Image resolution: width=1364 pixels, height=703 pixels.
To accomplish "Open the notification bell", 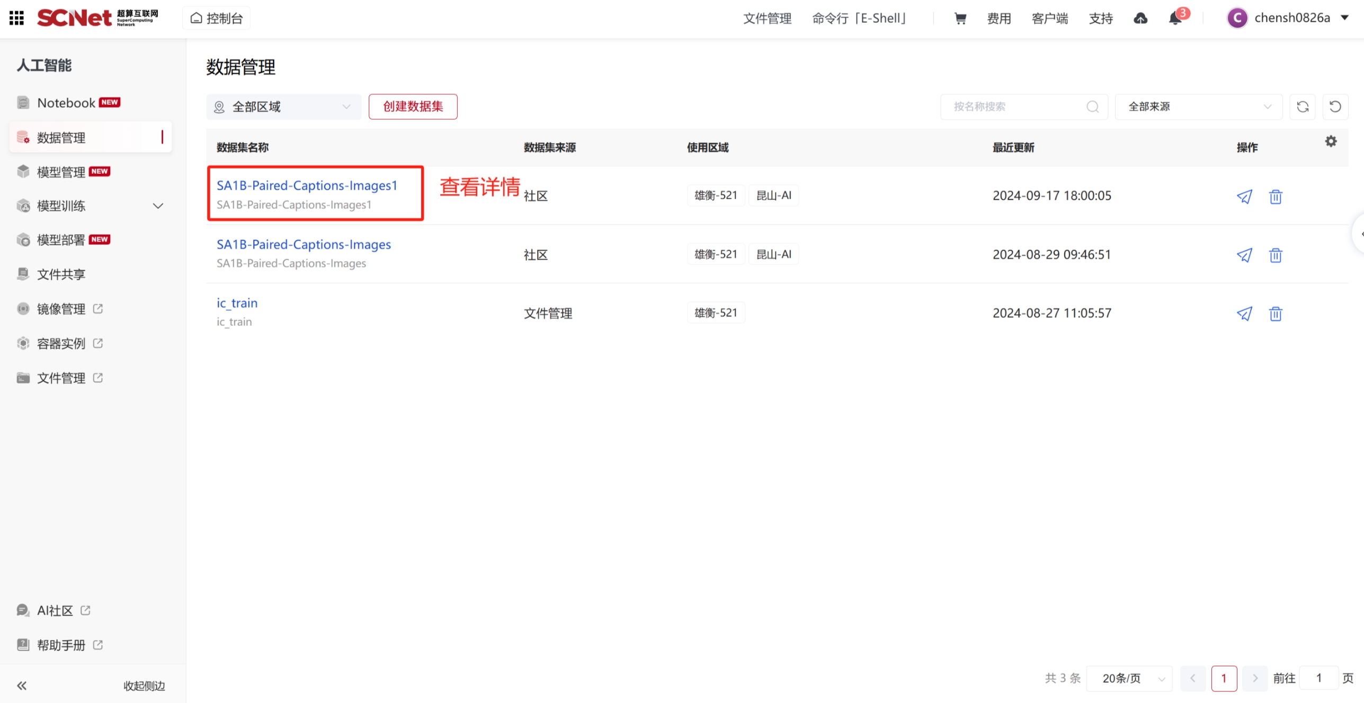I will 1174,19.
